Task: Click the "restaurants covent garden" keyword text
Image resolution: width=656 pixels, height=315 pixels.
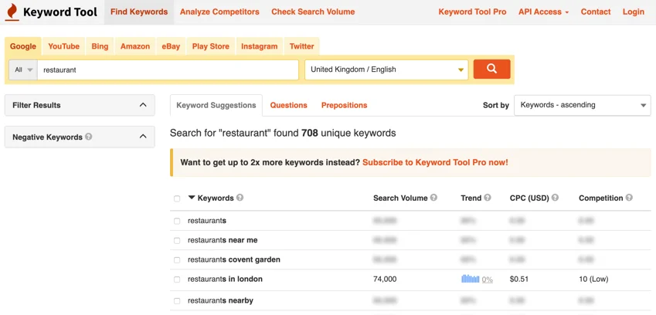Action: click(234, 259)
